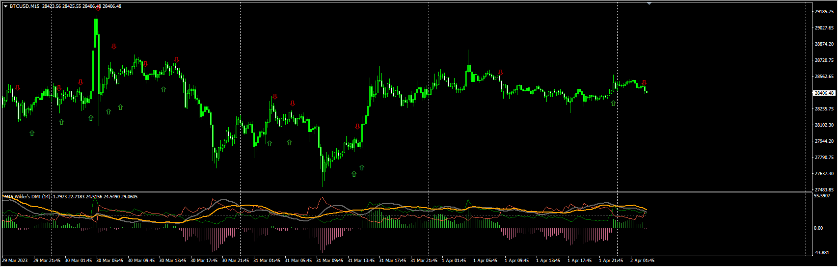Click the 1 Apr 01:45 time label
Image resolution: width=838 pixels, height=267 pixels.
454,261
